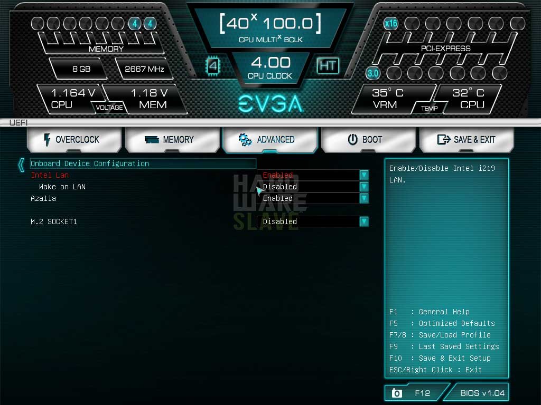
Task: Click the F9 Last Saved Settings hint
Action: point(444,346)
